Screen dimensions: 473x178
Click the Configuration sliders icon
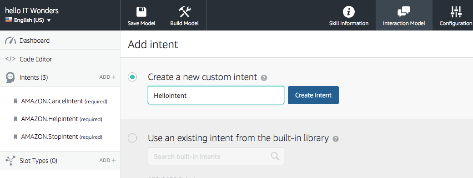(456, 12)
